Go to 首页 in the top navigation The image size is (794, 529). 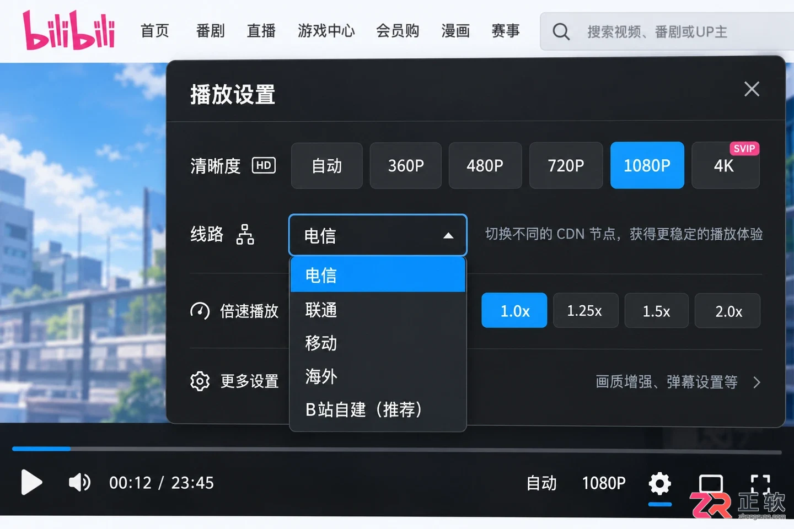click(155, 31)
